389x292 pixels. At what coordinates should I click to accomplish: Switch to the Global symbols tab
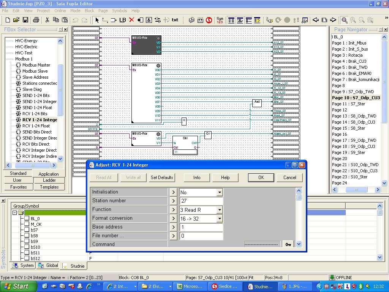[x=48, y=265]
